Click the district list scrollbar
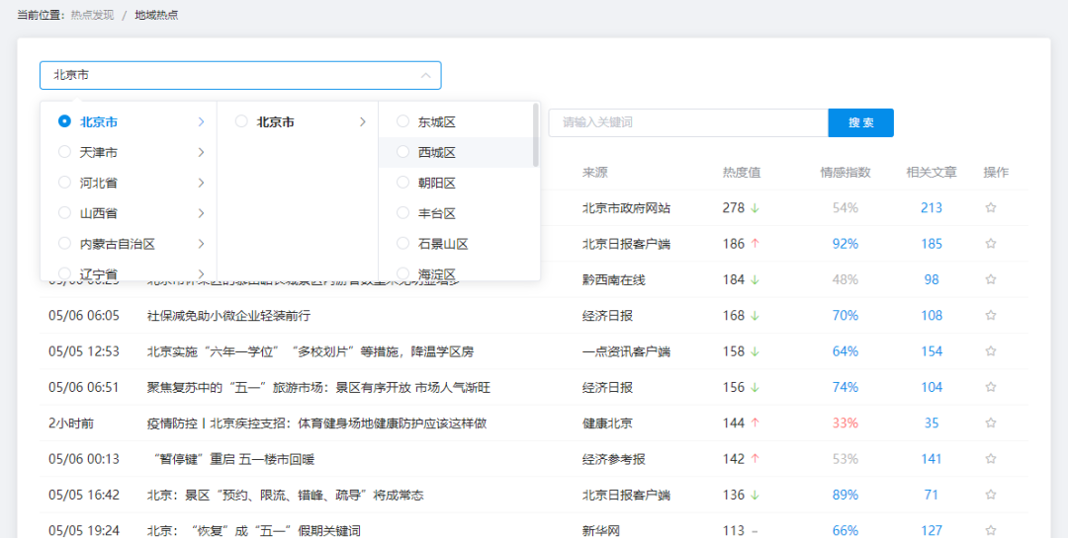 click(x=536, y=134)
